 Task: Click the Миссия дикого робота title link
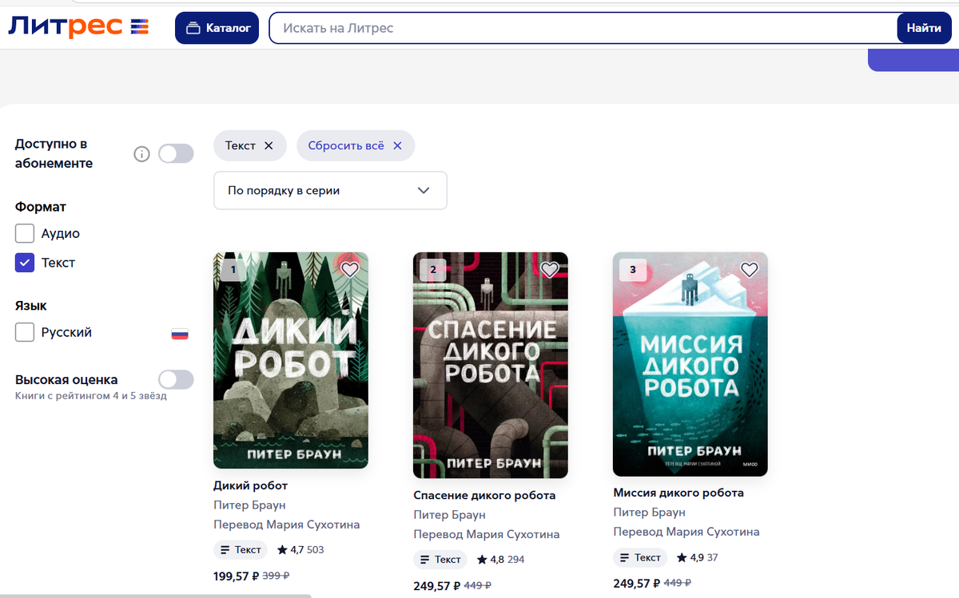click(678, 493)
